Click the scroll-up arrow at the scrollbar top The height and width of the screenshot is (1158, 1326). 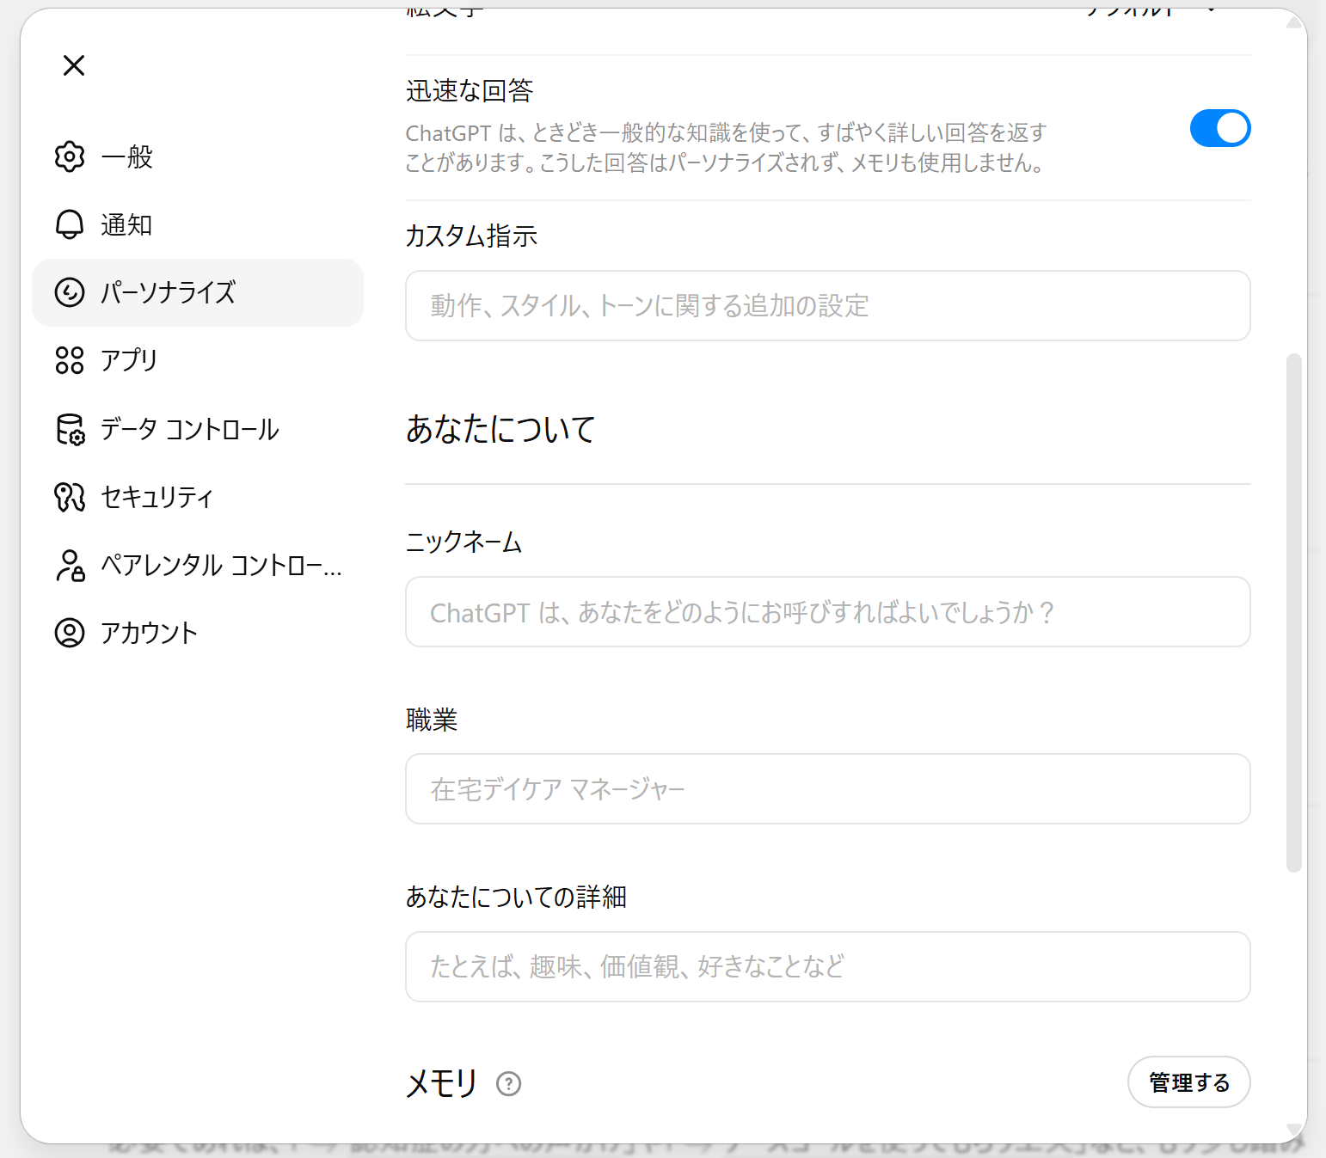1294,22
